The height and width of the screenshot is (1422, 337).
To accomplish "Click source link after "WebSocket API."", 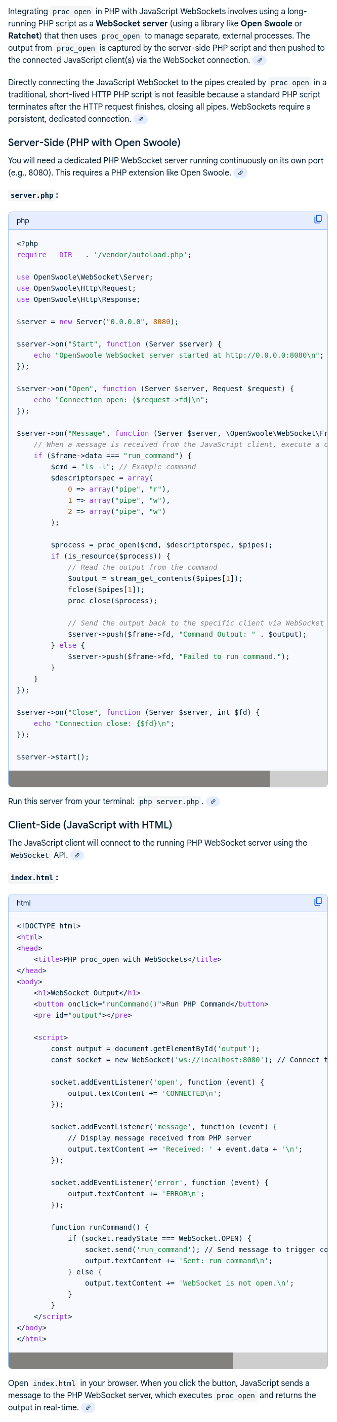I will click(x=77, y=855).
